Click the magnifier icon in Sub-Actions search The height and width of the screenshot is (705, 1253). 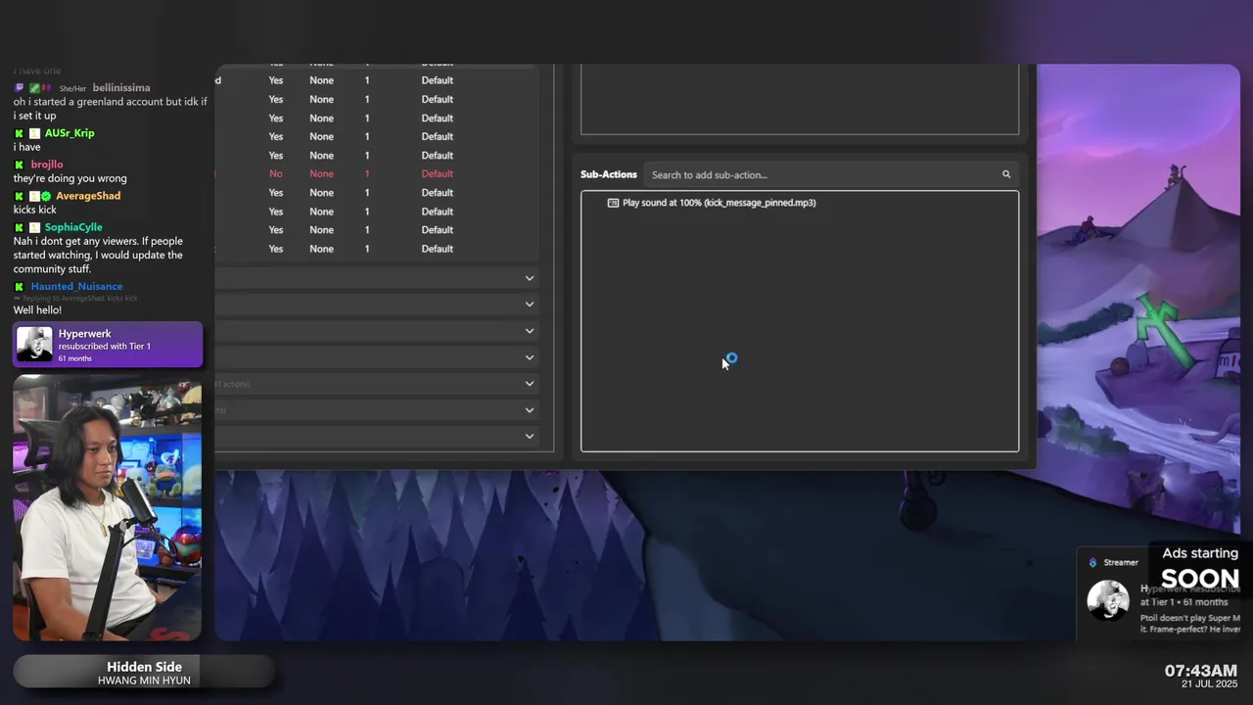point(1005,174)
